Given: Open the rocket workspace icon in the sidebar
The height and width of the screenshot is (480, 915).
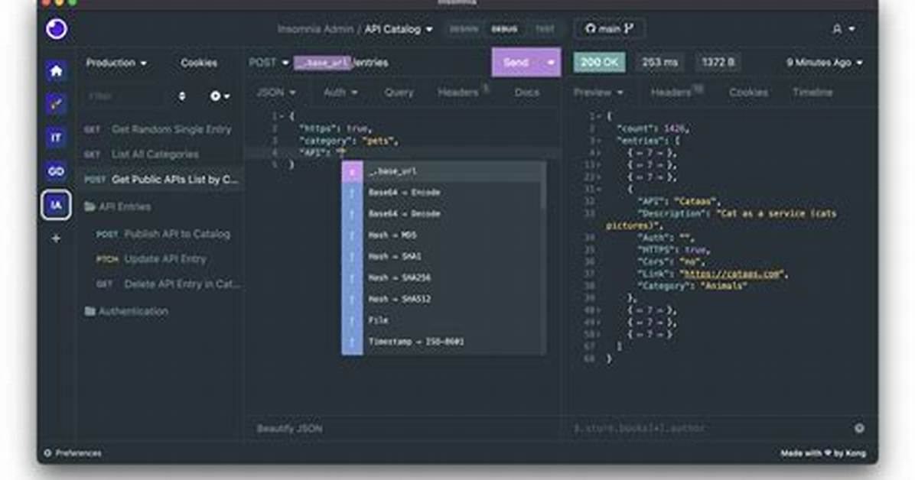Looking at the screenshot, I should point(56,105).
